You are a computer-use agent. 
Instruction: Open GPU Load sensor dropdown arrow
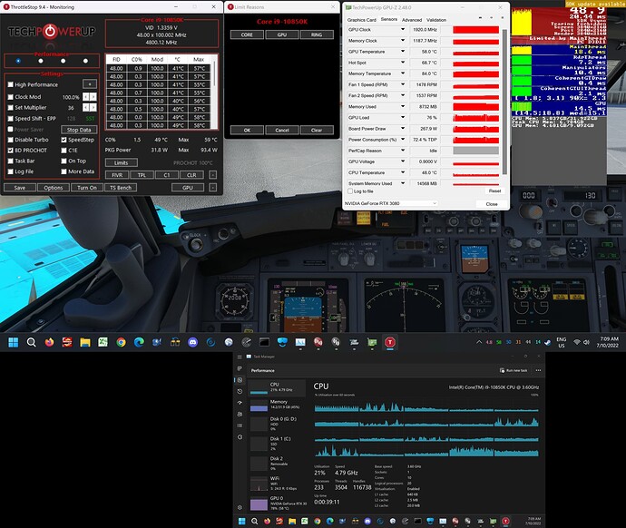(403, 118)
